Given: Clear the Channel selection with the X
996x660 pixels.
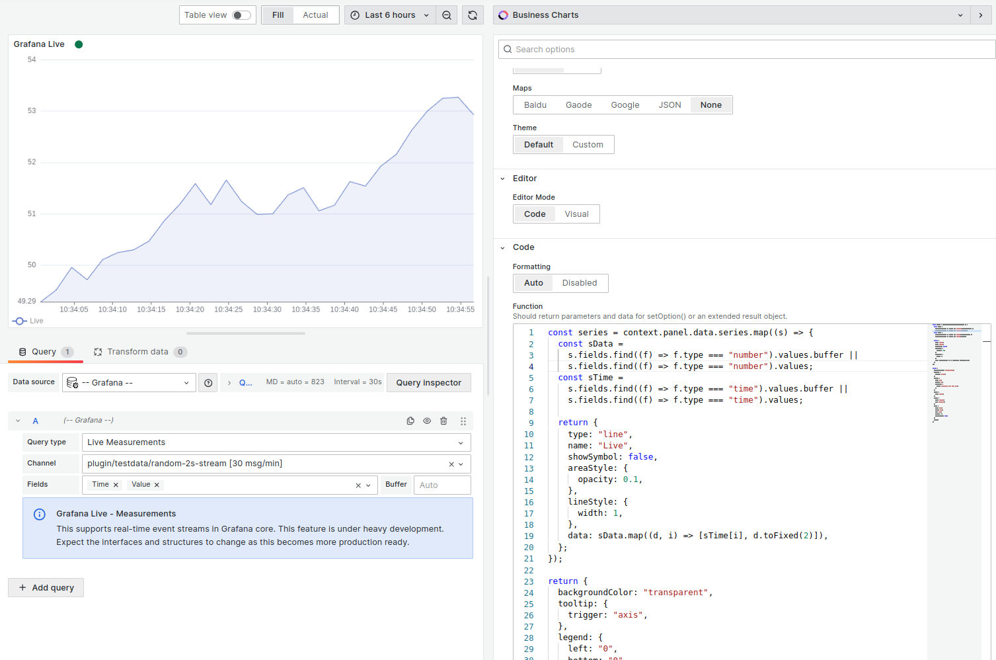Looking at the screenshot, I should point(451,464).
